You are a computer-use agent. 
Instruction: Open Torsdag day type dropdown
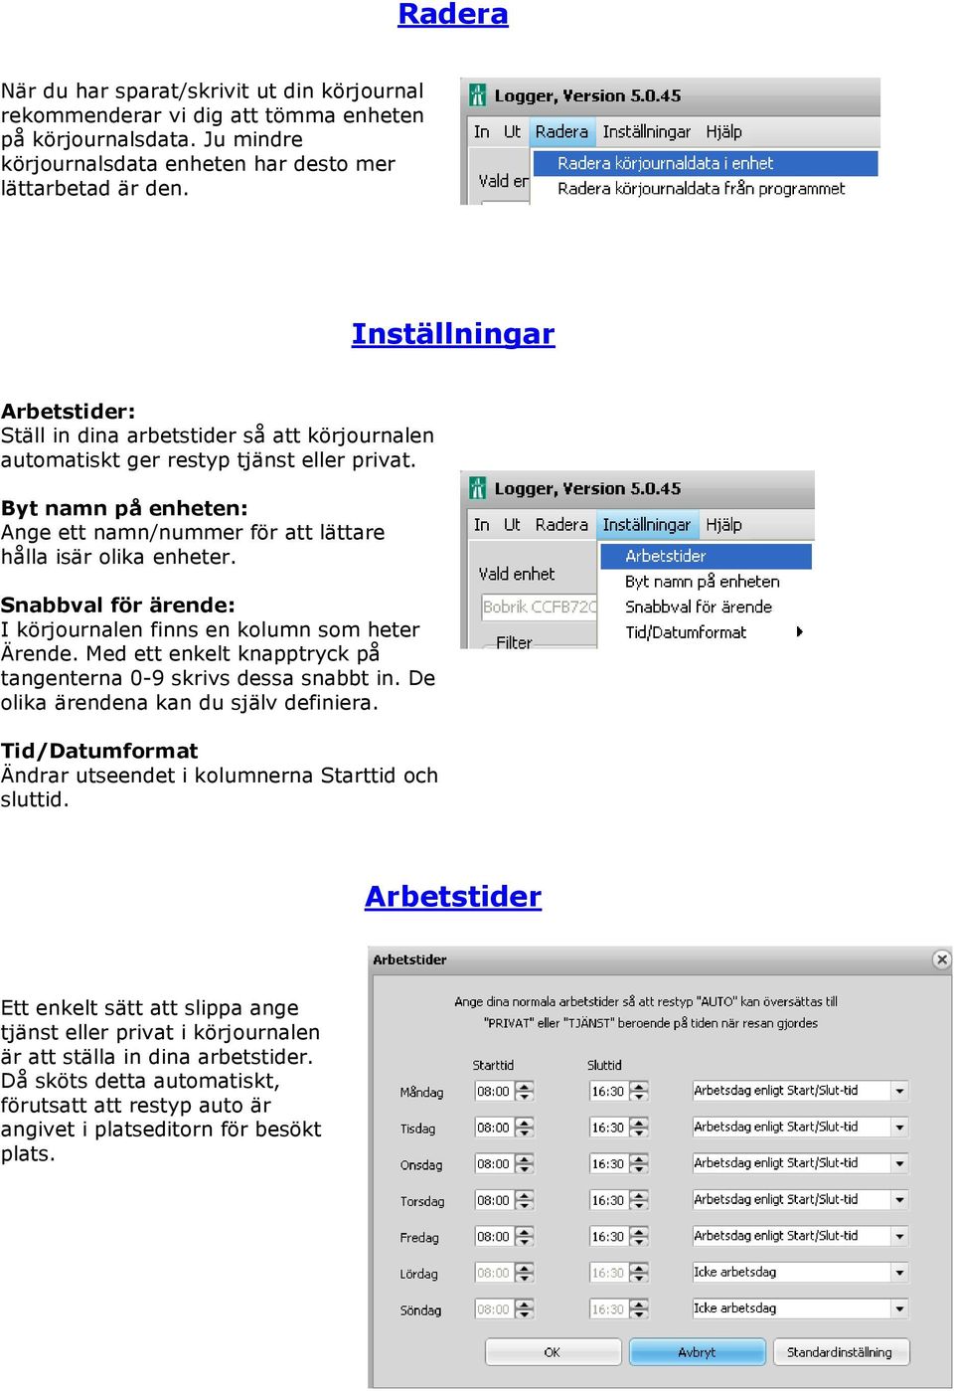click(x=899, y=1199)
